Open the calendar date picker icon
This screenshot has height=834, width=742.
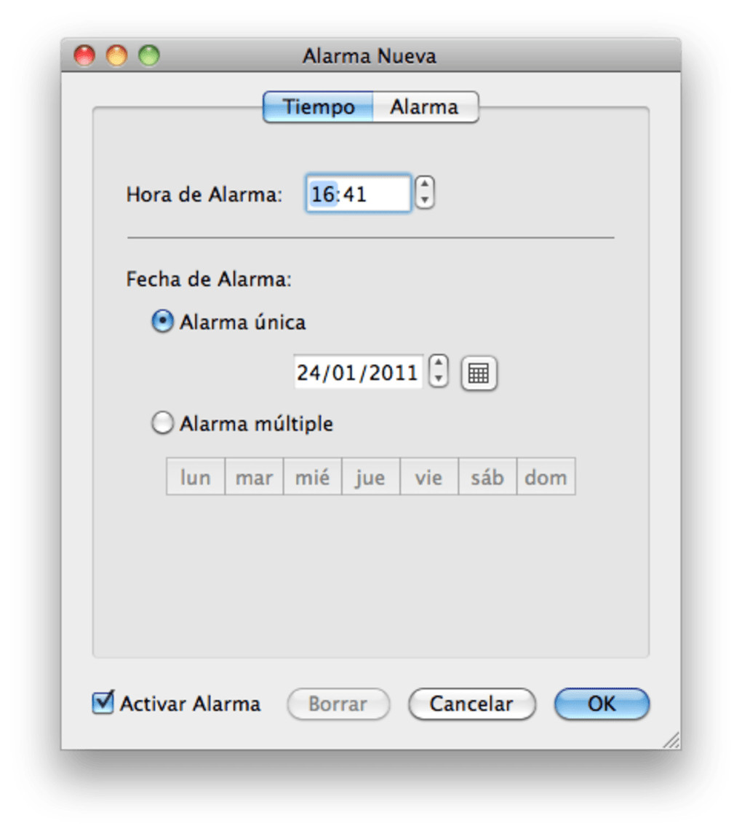[479, 374]
